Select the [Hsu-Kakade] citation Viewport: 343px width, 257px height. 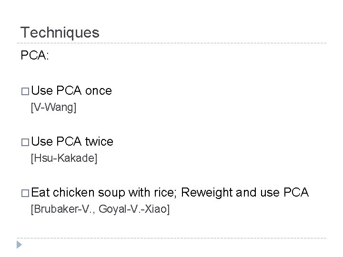click(64, 158)
